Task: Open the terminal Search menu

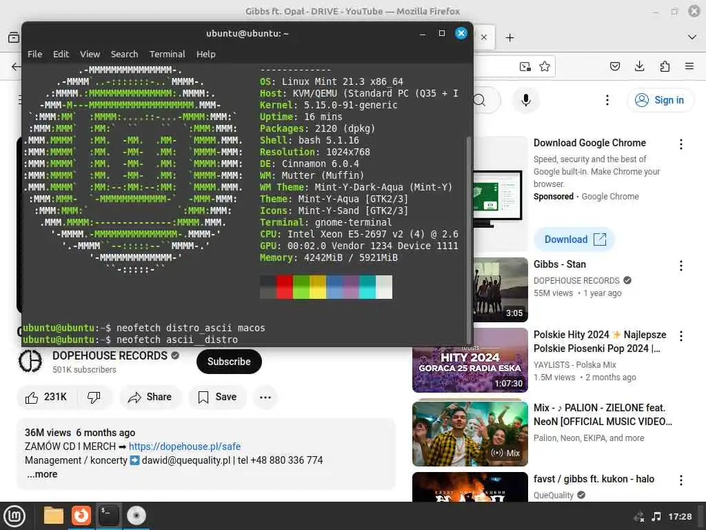Action: coord(124,54)
